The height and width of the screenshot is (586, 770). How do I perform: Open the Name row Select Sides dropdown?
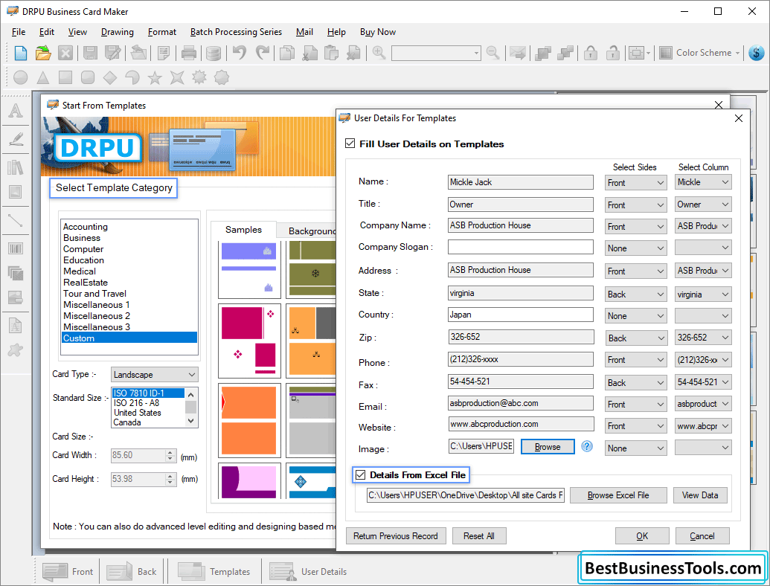pos(635,183)
